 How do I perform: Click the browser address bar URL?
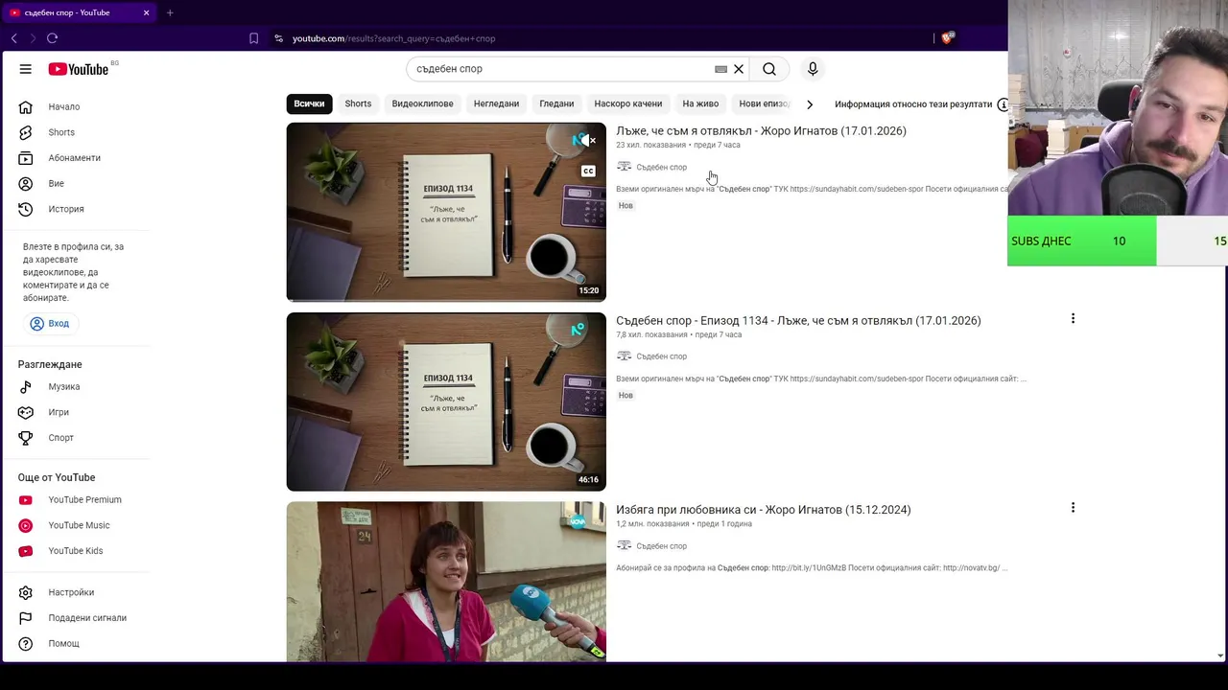pyautogui.click(x=393, y=38)
